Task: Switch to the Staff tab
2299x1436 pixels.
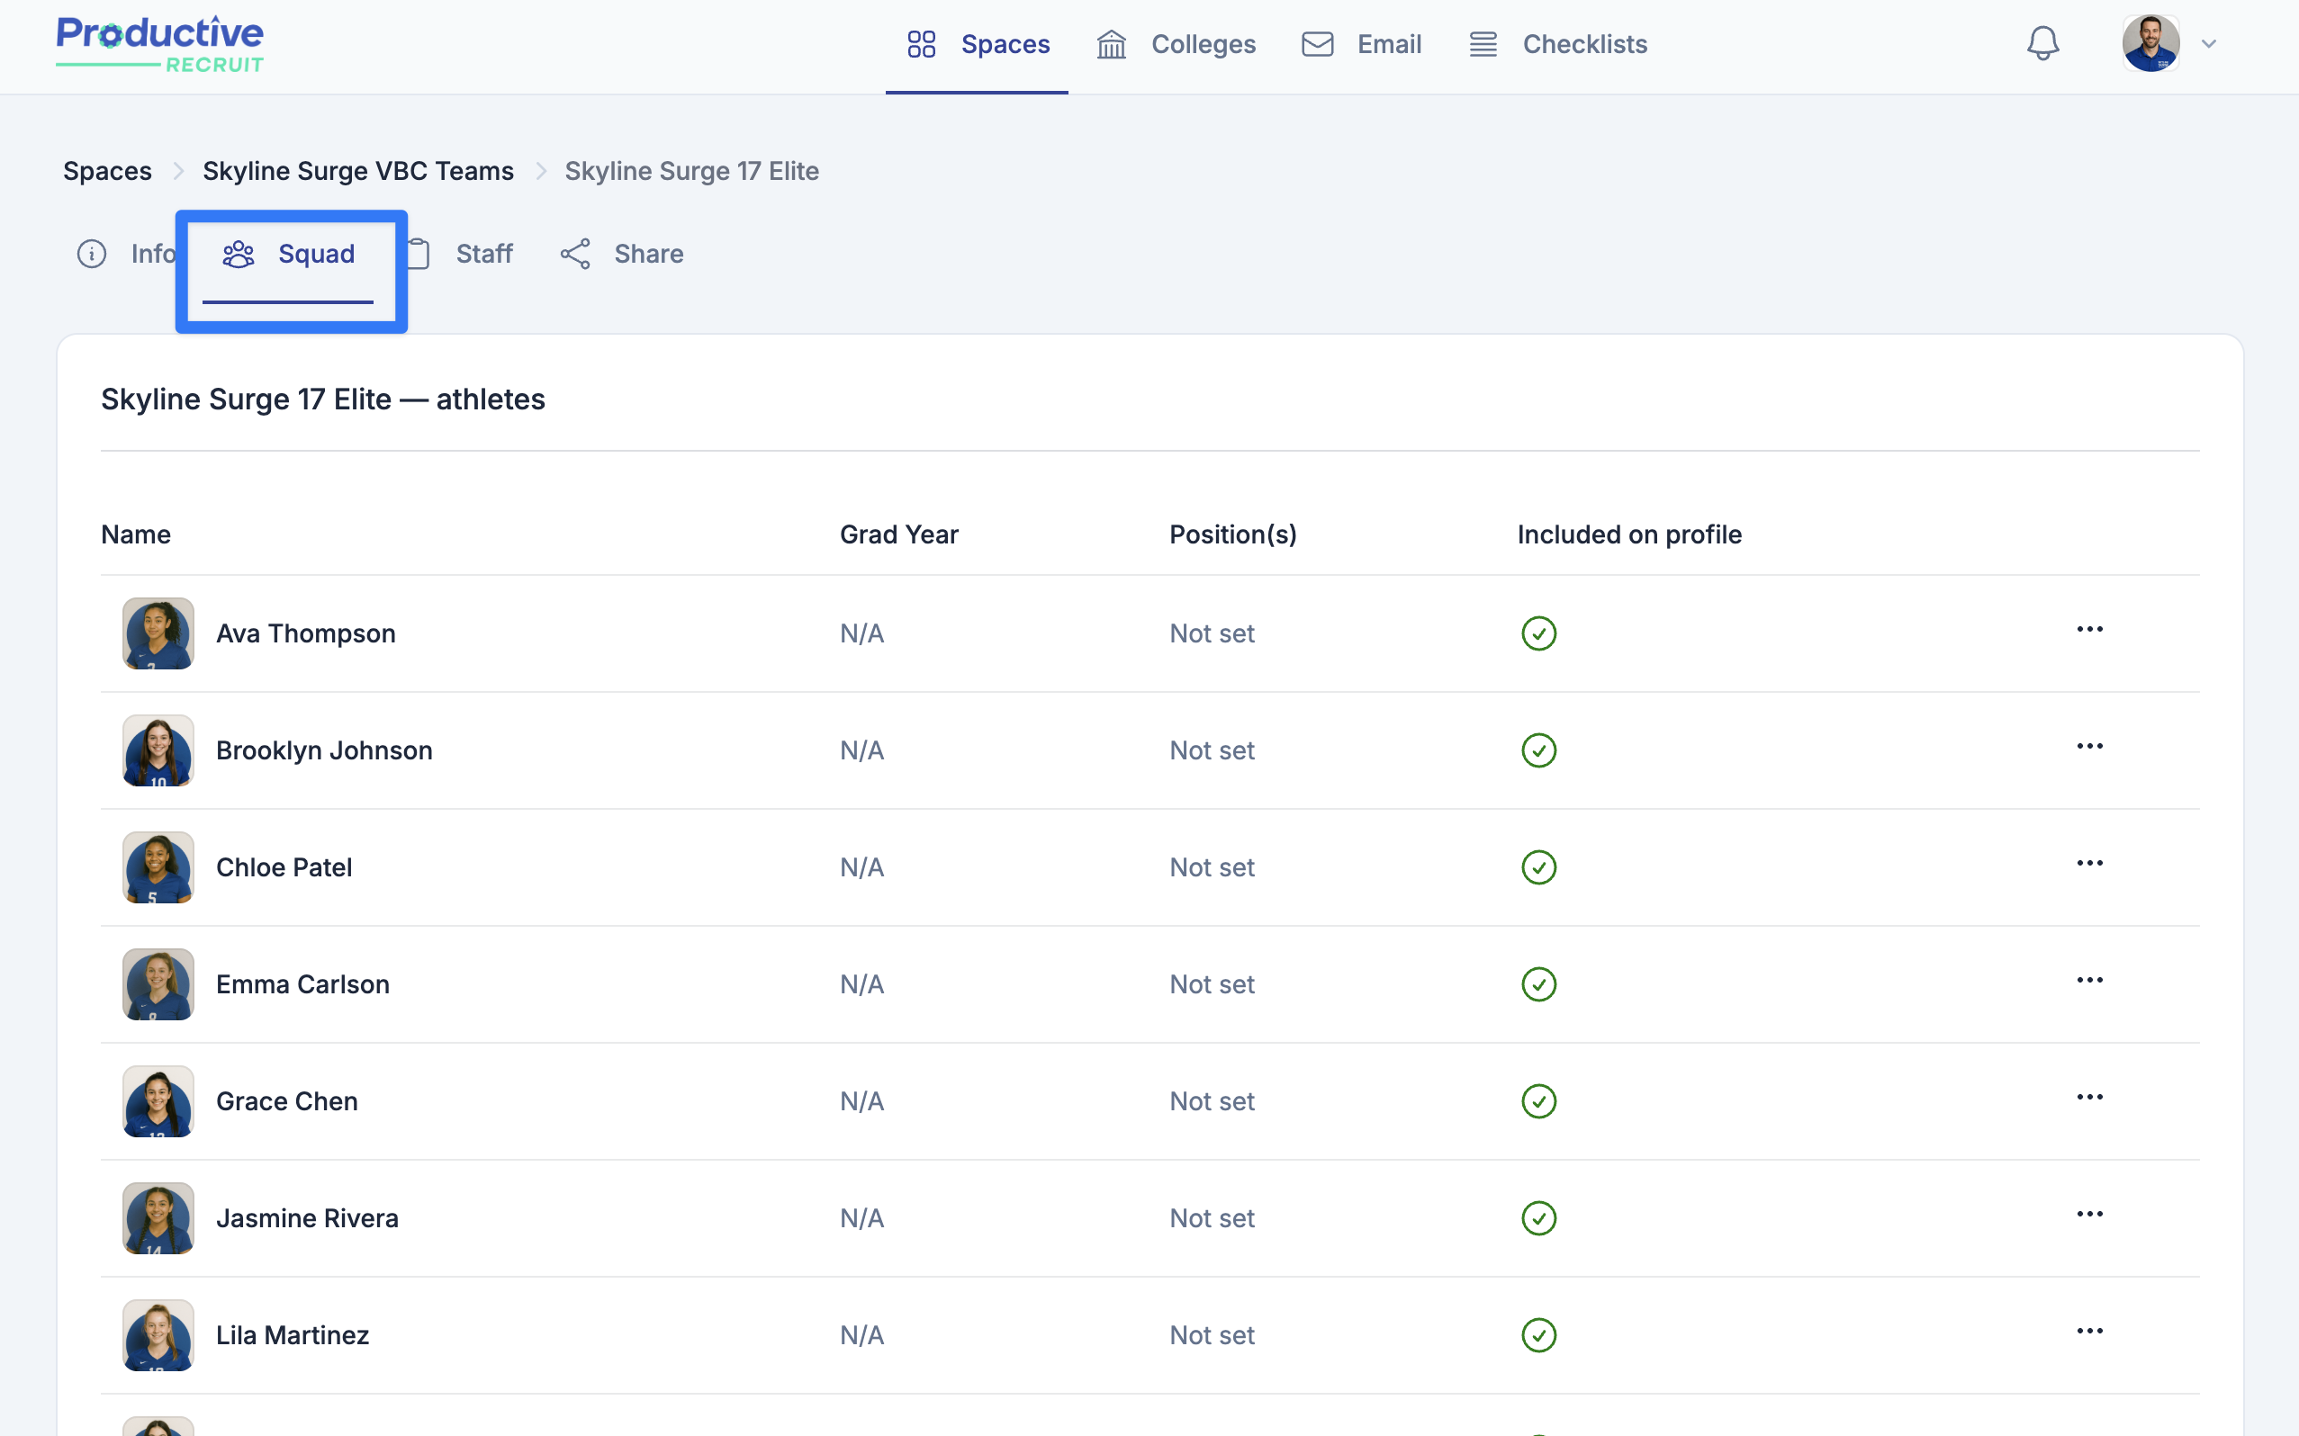Action: 460,254
